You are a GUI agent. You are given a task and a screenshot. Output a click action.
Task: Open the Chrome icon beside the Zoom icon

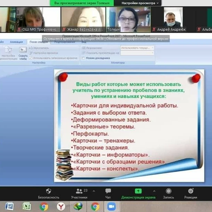pos(95,206)
